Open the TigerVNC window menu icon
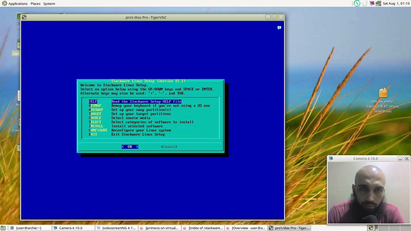The image size is (411, 231). pyautogui.click(x=24, y=17)
